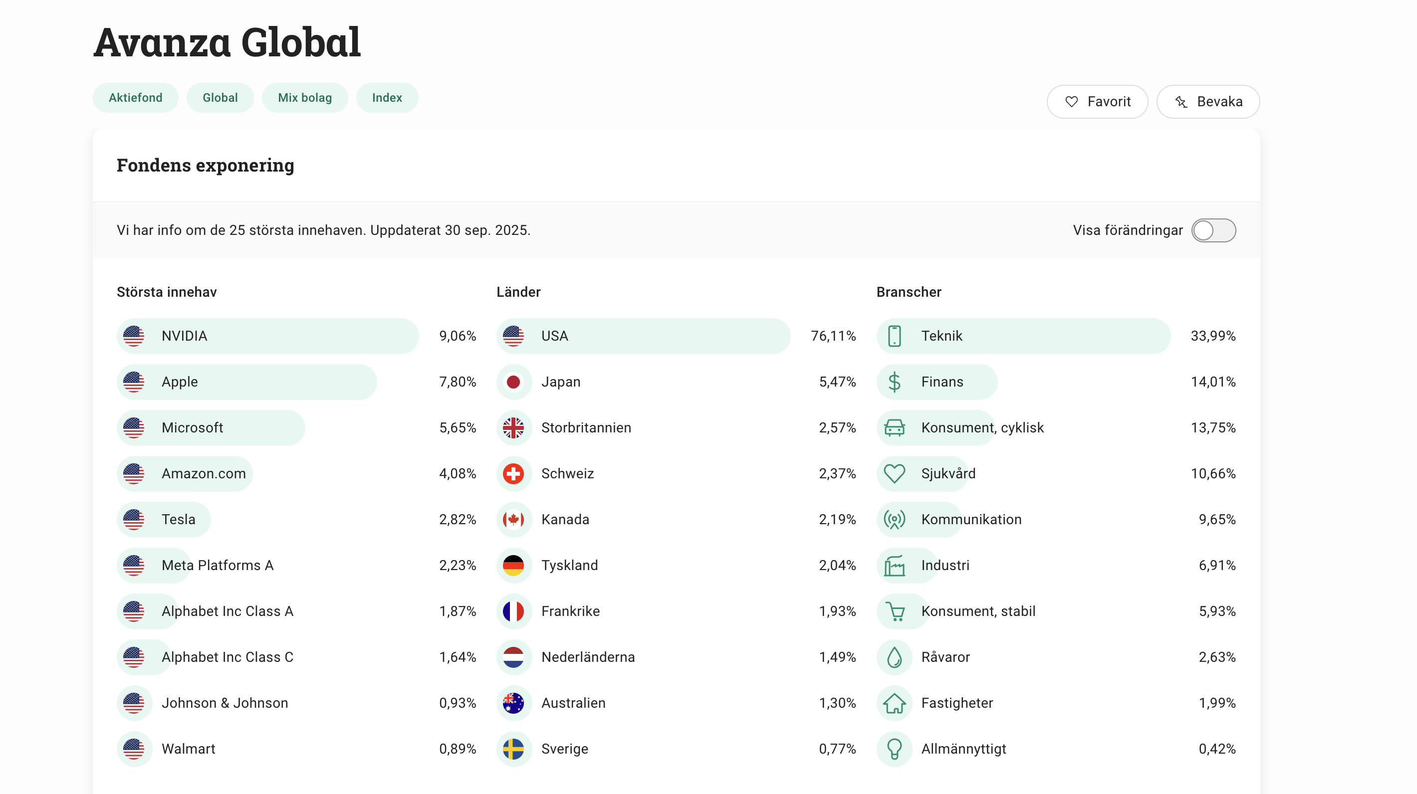Click the Konsument stabil shopping cart icon
The height and width of the screenshot is (794, 1417).
point(895,611)
